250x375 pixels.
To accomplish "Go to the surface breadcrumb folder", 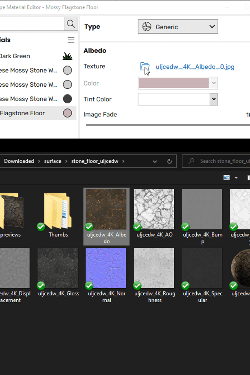I will (53, 161).
